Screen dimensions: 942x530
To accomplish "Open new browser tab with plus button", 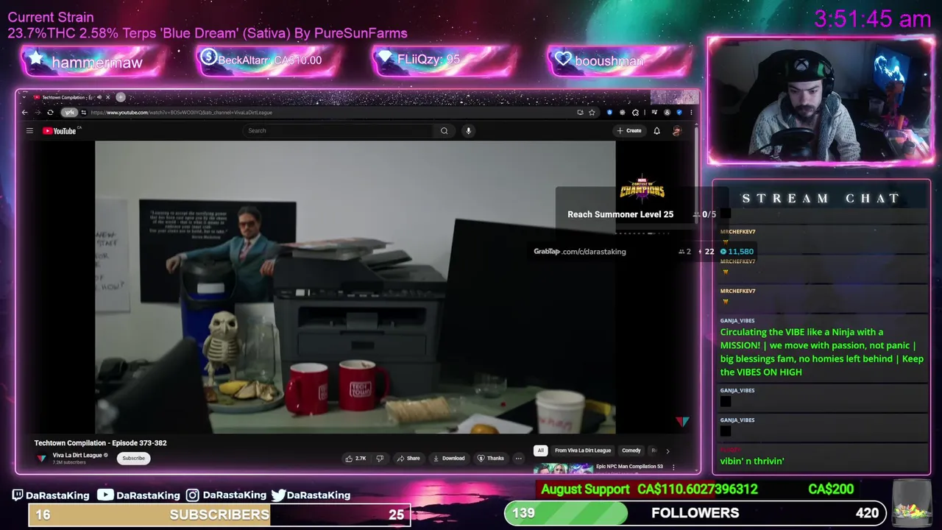I will point(121,97).
